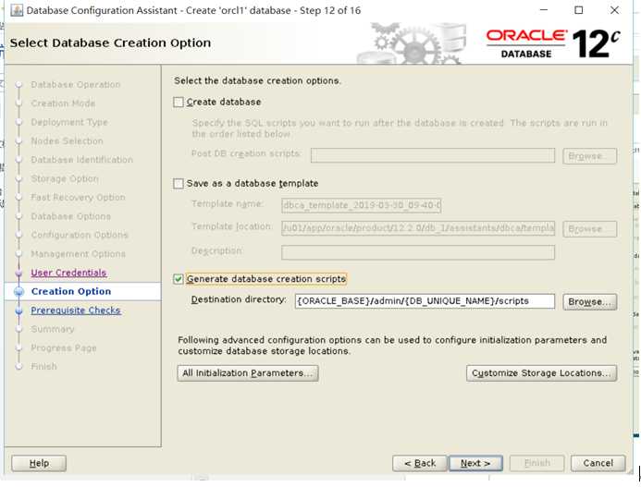Click the Help button
Viewport: 641px width, 487px height.
click(x=39, y=463)
